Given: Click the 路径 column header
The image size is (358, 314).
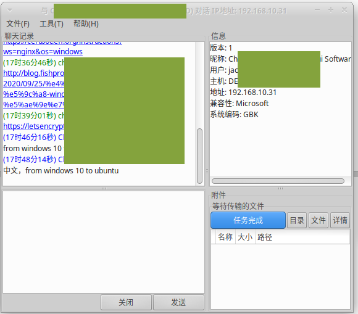Looking at the screenshot, I should tap(265, 237).
